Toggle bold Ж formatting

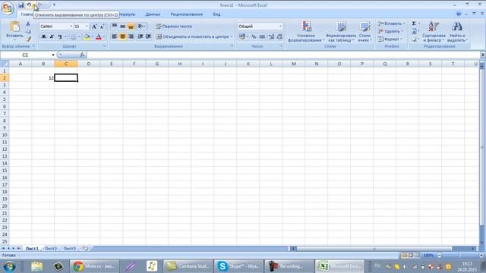[44, 37]
